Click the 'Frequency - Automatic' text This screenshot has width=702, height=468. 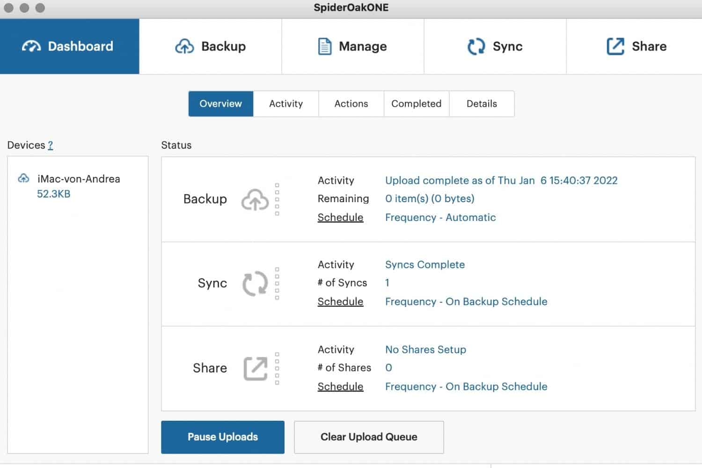[x=440, y=217]
